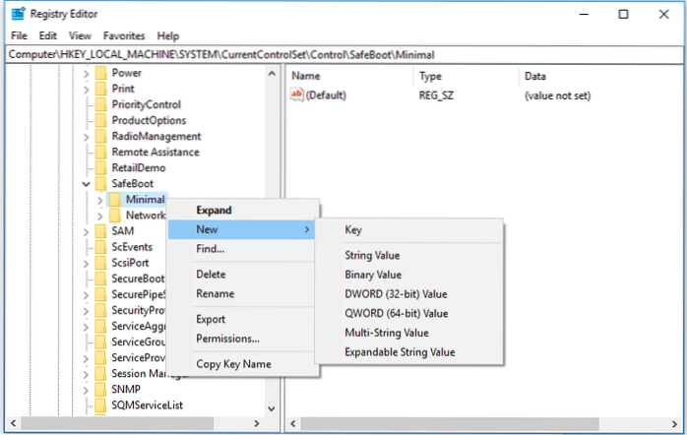This screenshot has height=435, width=687.
Task: Select the RadioManagement folder icon
Action: click(x=99, y=136)
